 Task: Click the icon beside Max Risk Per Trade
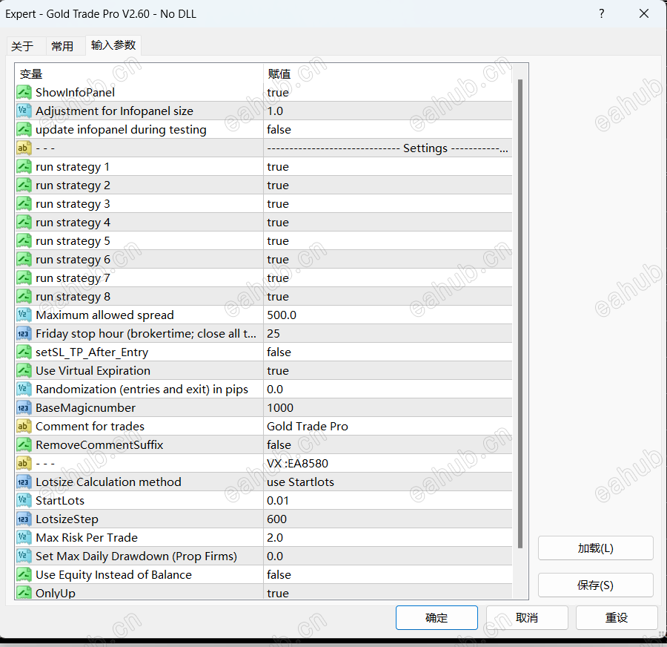24,537
